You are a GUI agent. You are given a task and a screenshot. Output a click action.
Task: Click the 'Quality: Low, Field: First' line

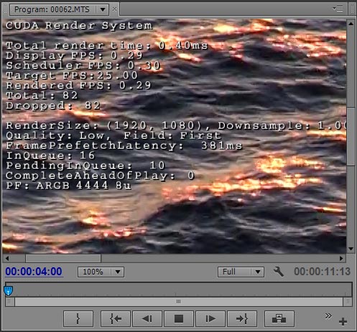coord(113,136)
